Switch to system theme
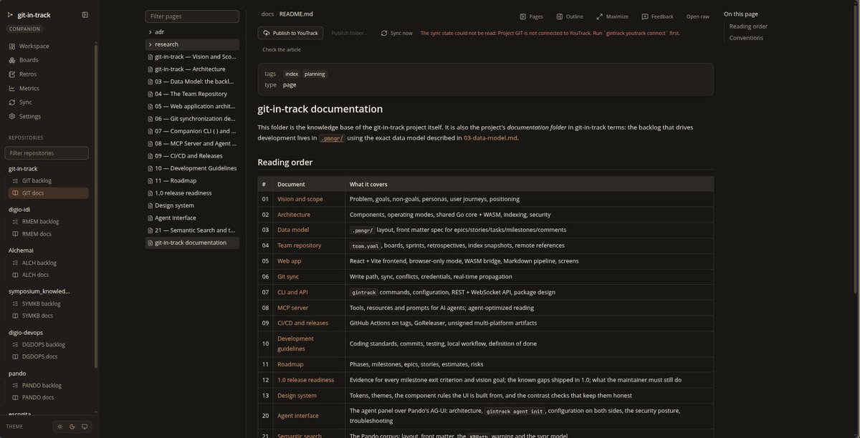The width and height of the screenshot is (860, 438). pyautogui.click(x=85, y=427)
